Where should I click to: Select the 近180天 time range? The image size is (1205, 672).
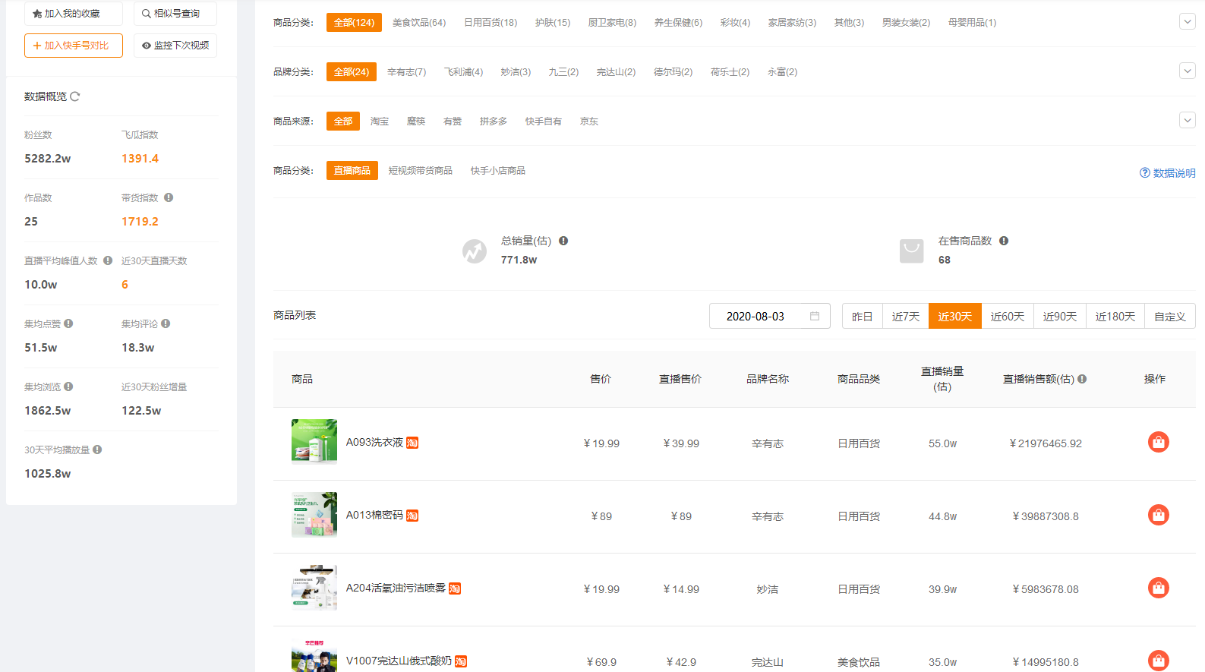click(x=1115, y=317)
